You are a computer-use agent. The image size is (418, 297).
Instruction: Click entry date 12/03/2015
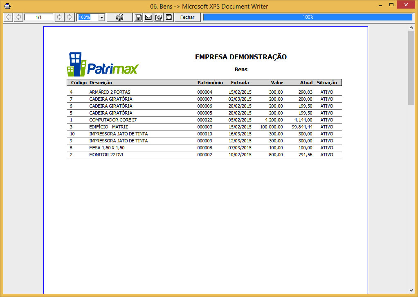240,141
